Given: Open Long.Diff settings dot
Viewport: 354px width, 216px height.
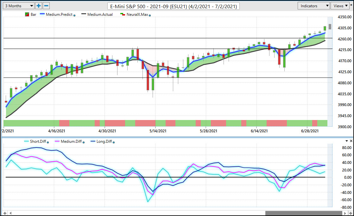Looking at the screenshot, I should pyautogui.click(x=114, y=142).
